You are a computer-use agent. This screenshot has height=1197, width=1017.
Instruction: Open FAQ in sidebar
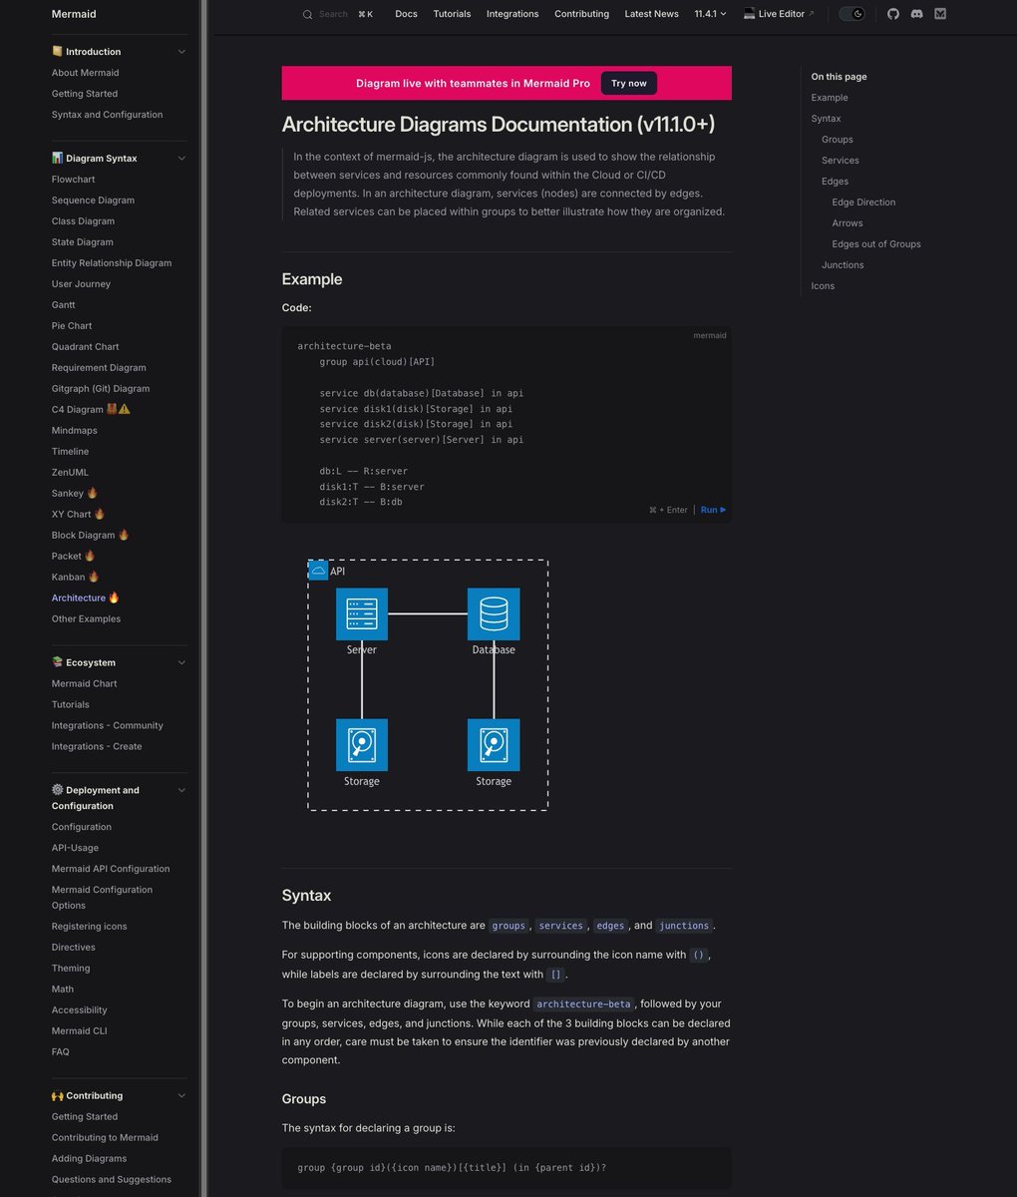coord(61,1052)
